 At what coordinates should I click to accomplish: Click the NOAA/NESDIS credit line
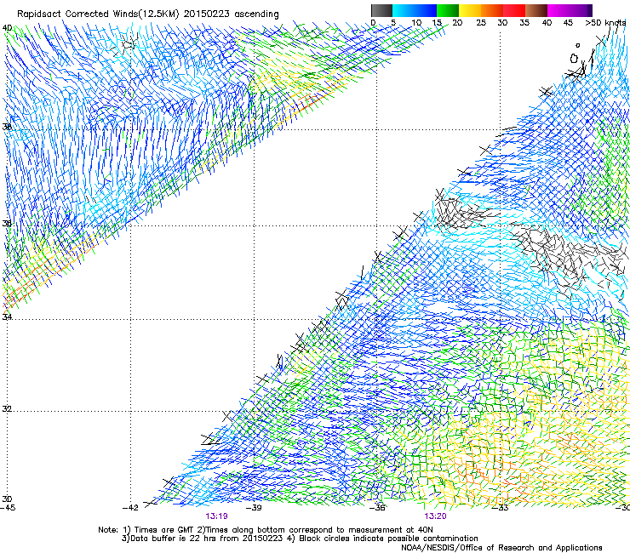tap(501, 548)
